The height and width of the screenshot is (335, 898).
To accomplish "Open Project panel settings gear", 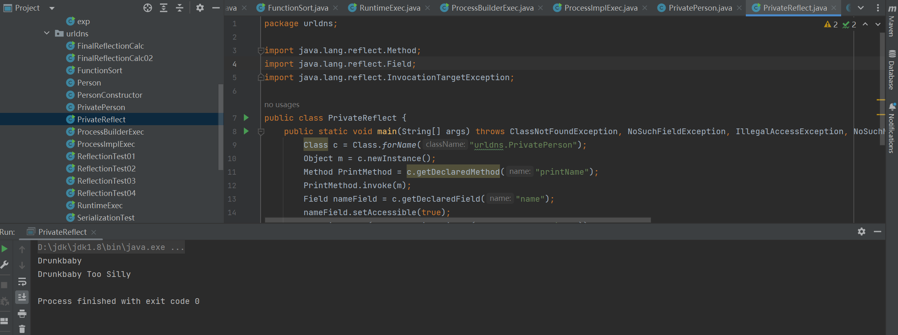I will pyautogui.click(x=200, y=8).
